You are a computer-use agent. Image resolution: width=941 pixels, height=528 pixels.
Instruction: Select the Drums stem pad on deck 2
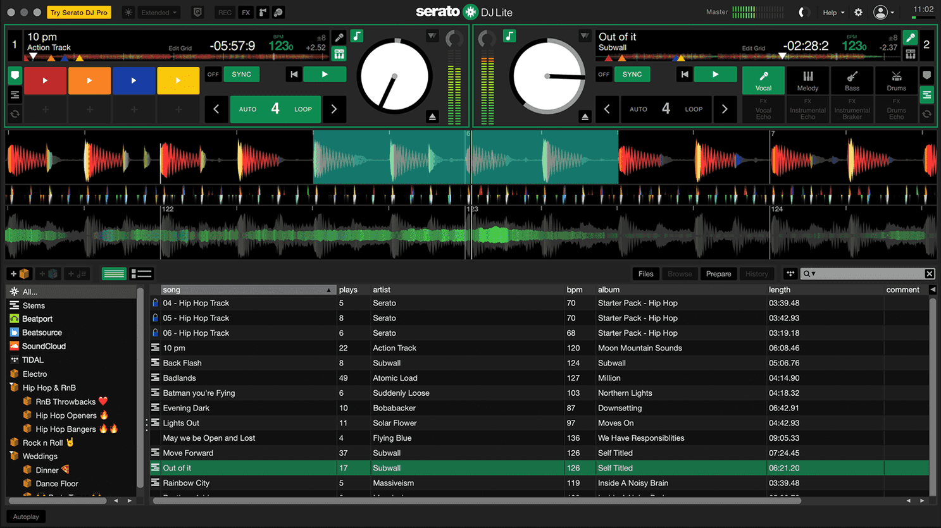[x=896, y=80]
